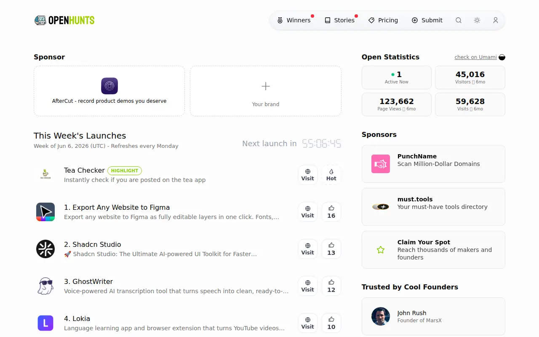The height and width of the screenshot is (337, 539).
Task: Click the Tea Checker logo
Action: pos(45,175)
